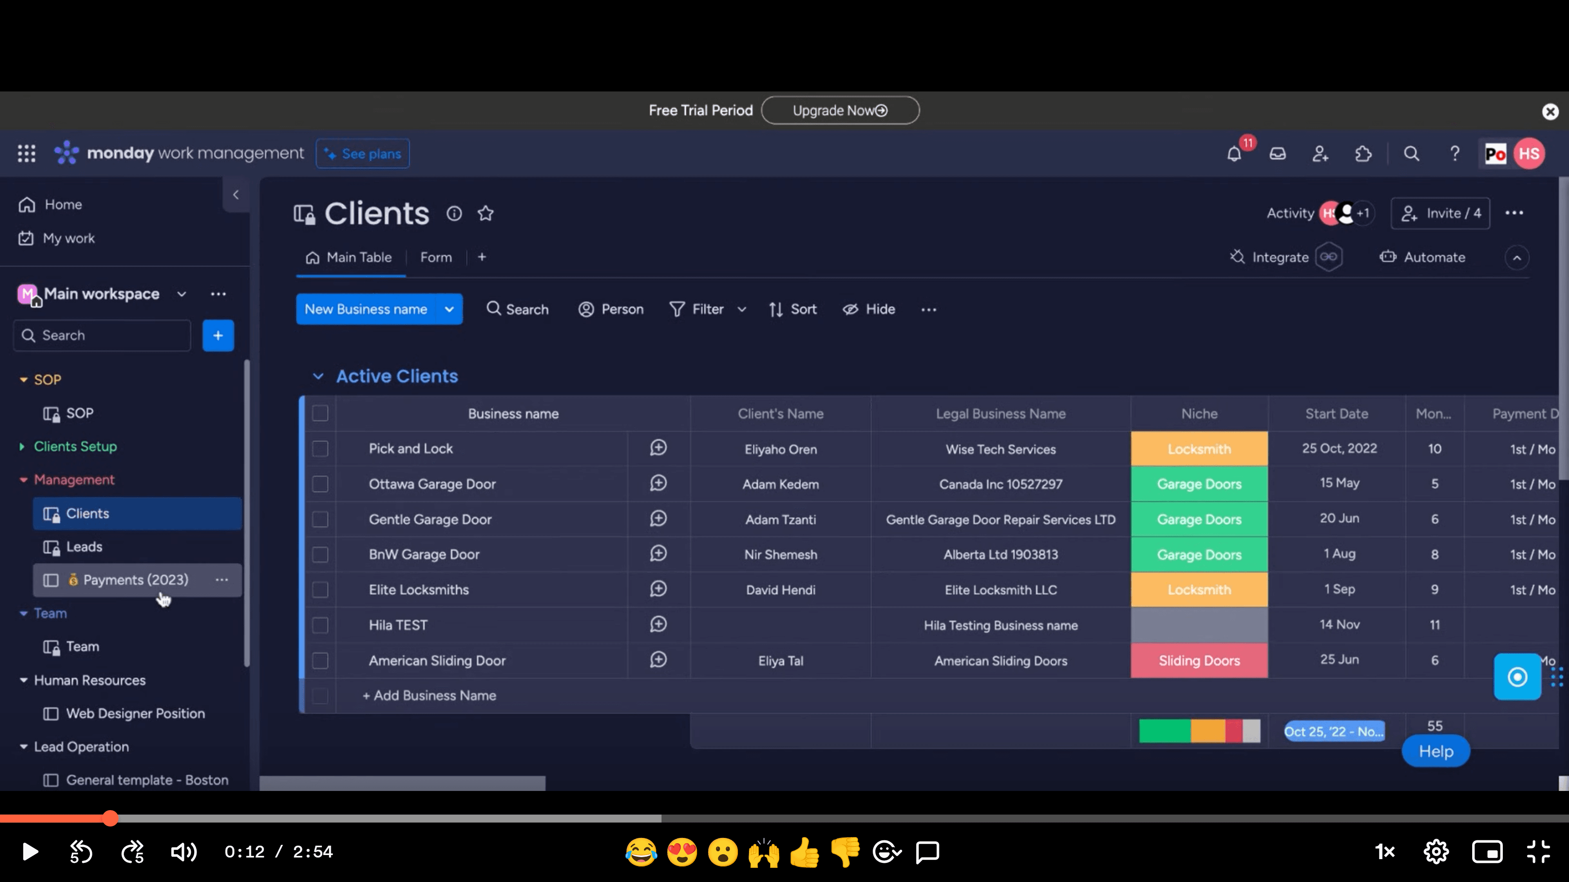This screenshot has height=882, width=1569.
Task: Click the invite members icon in top bar
Action: (x=1320, y=154)
